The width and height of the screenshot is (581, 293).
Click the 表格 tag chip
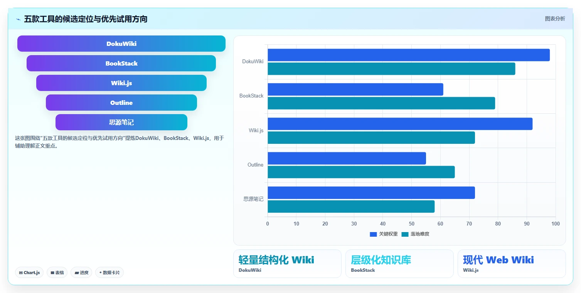coord(57,273)
